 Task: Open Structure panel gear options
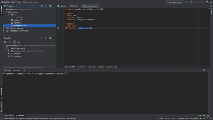point(50,38)
